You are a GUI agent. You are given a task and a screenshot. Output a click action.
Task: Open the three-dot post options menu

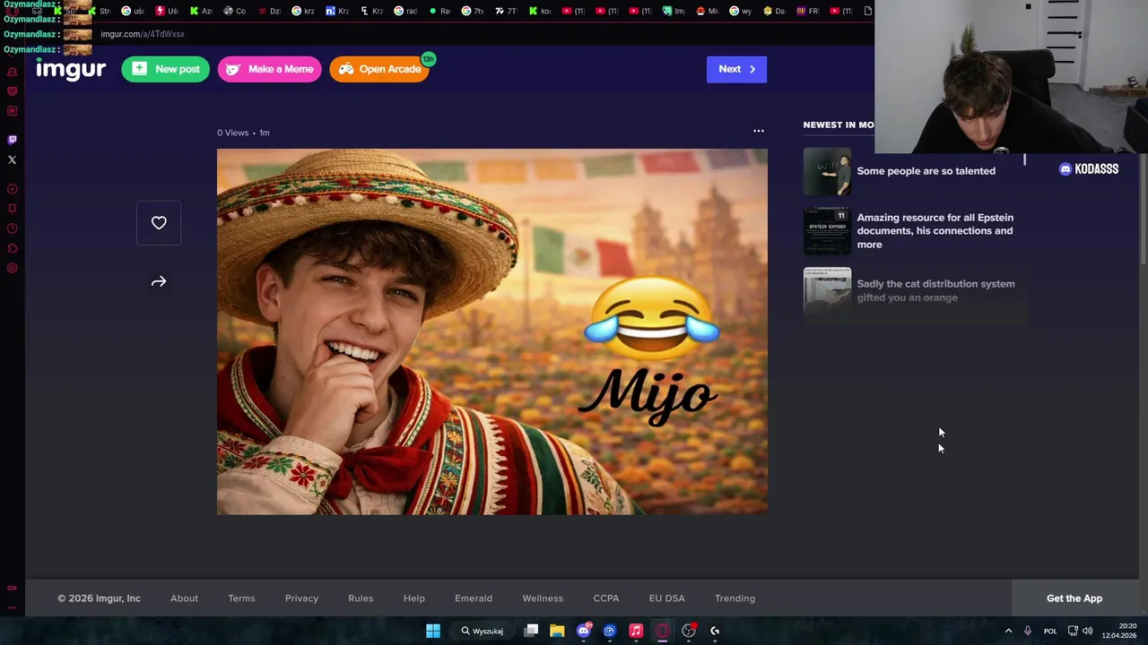(759, 131)
